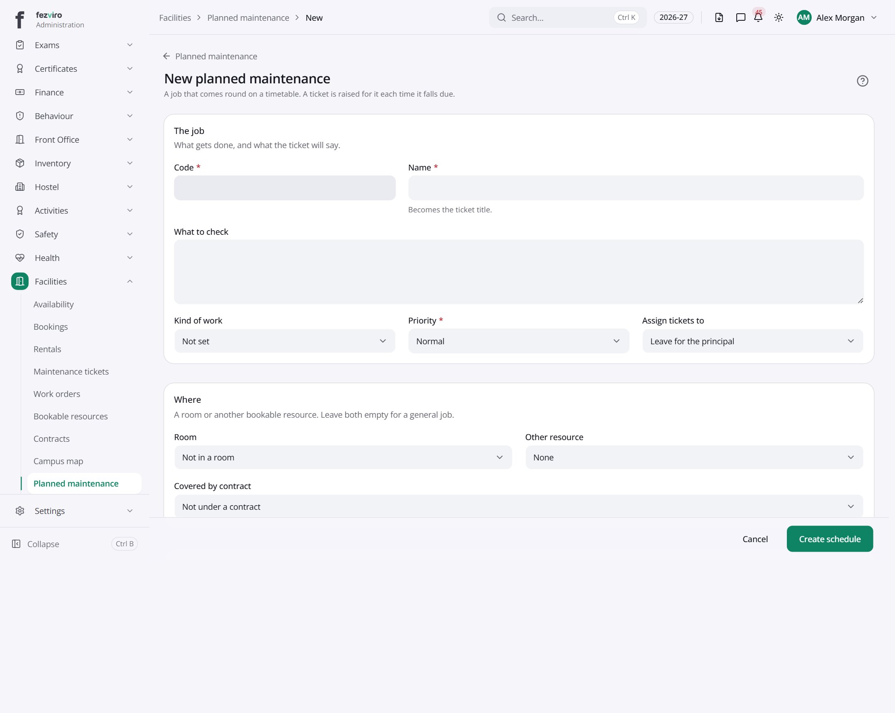Viewport: 895px width, 713px height.
Task: Expand the Health menu chevron
Action: click(x=130, y=258)
